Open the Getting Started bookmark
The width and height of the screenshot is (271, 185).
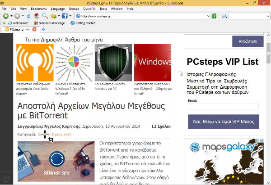click(x=83, y=23)
